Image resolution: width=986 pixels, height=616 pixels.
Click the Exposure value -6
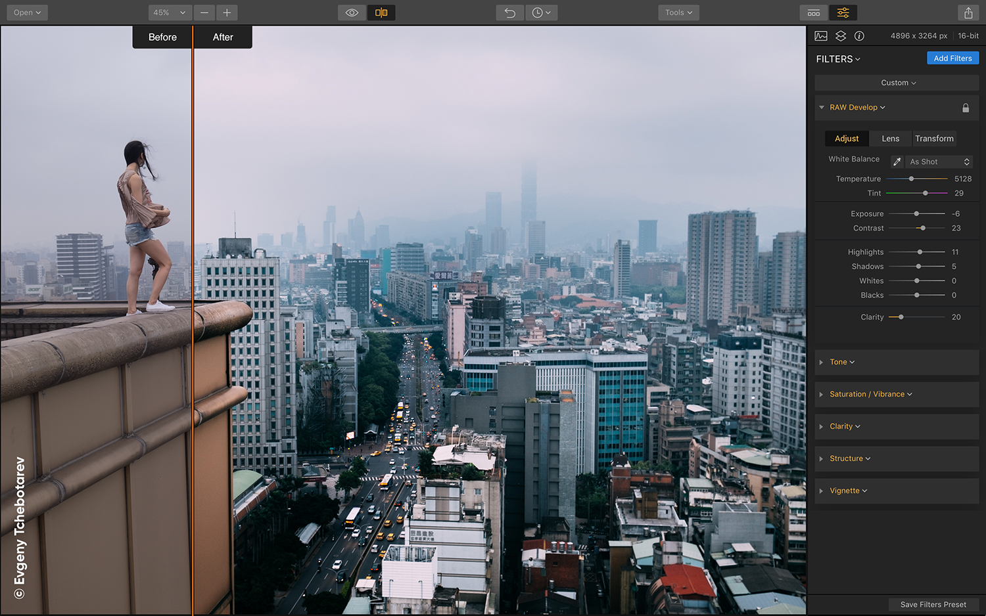956,214
